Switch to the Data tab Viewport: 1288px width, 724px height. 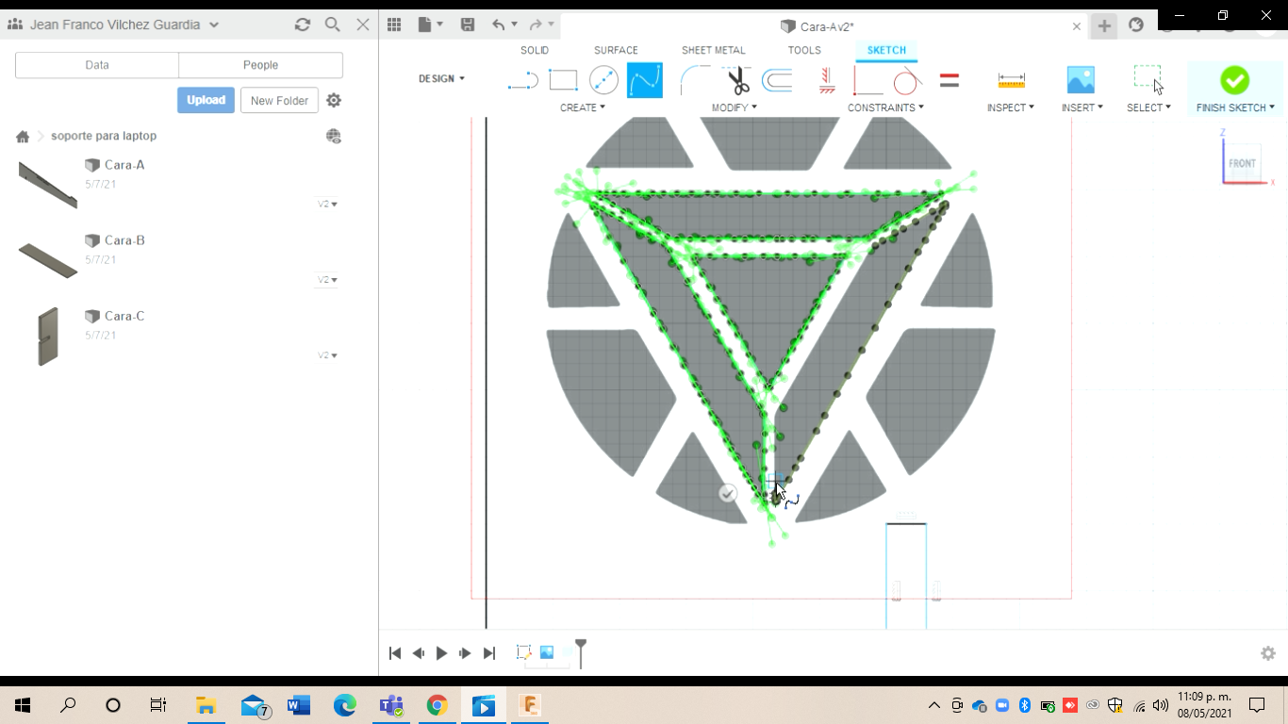(x=97, y=65)
